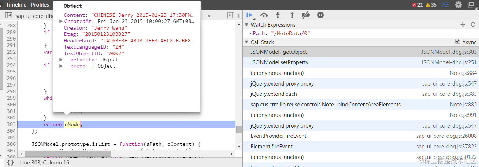479x167 pixels.
Task: Switch to the Timeline panel
Action: pyautogui.click(x=16, y=5)
